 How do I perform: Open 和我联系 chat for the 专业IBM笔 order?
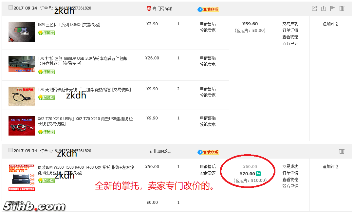coord(208,152)
